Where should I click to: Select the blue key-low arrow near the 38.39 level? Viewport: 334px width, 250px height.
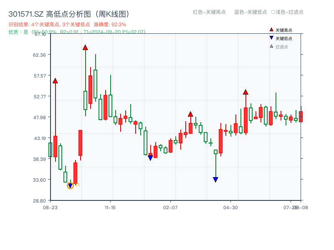click(x=150, y=158)
